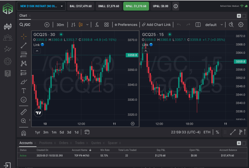This screenshot has width=249, height=168.
Task: Select the pattern nodes drawing tool
Action: point(24,63)
